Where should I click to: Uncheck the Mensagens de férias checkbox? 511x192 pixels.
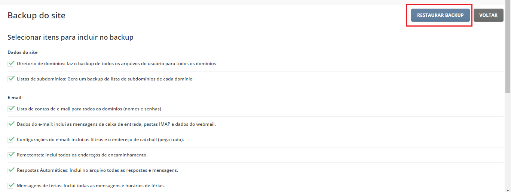tap(11, 185)
